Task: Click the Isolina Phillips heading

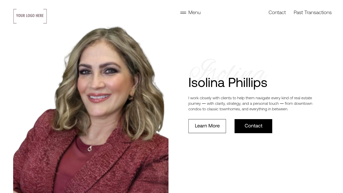Action: [x=228, y=82]
